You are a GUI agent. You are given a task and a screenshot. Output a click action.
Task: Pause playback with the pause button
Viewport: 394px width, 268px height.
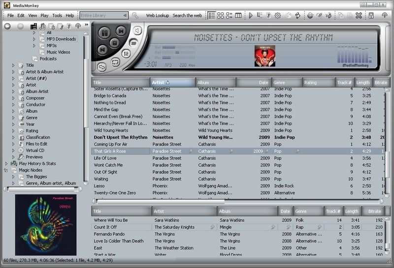(x=104, y=33)
